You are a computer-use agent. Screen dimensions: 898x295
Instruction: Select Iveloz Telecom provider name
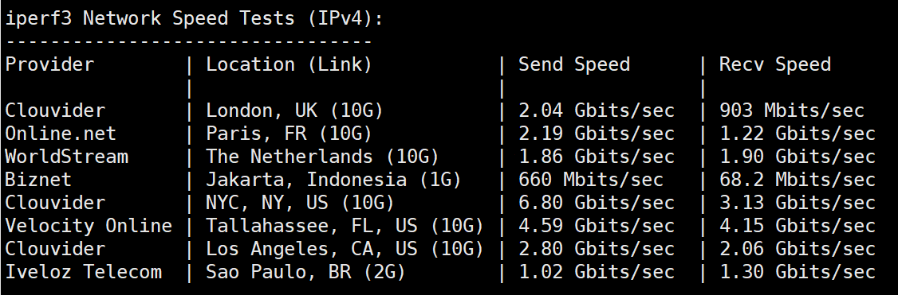[x=83, y=272]
